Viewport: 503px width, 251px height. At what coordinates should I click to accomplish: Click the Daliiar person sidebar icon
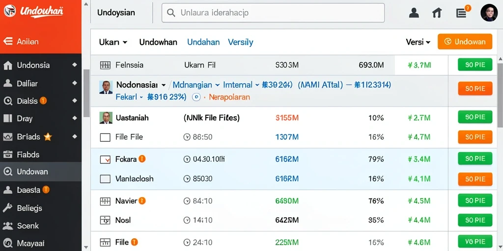(x=8, y=83)
